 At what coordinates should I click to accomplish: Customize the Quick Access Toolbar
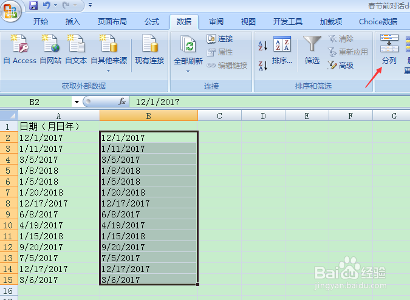[91, 5]
